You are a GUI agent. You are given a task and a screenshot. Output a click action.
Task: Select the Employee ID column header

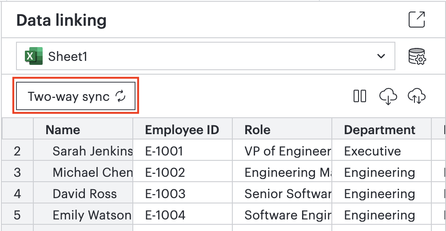click(x=183, y=130)
